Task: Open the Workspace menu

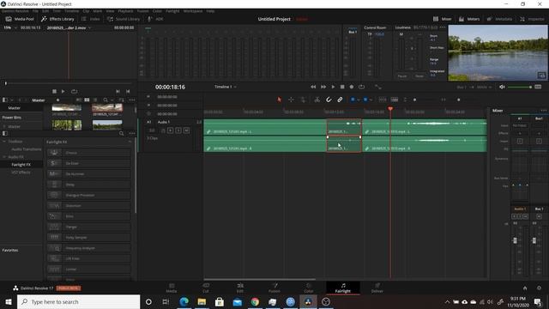Action: pyautogui.click(x=193, y=11)
